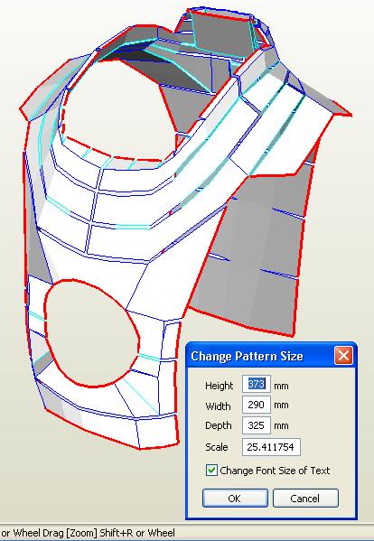The width and height of the screenshot is (374, 541).
Task: Click the Cancel button
Action: (x=305, y=499)
